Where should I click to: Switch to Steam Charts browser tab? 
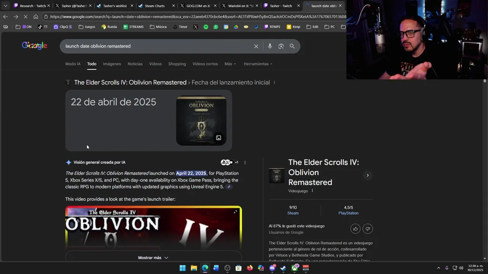156,6
